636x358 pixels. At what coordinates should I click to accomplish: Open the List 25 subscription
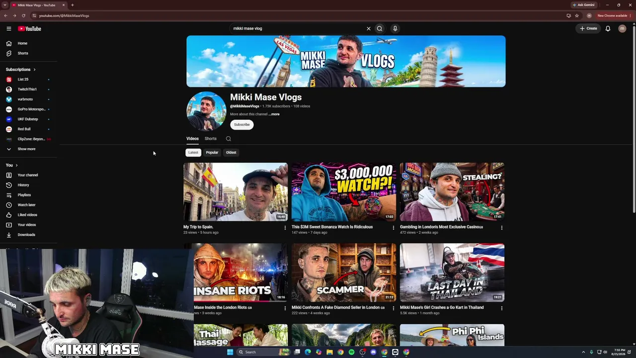[27, 79]
